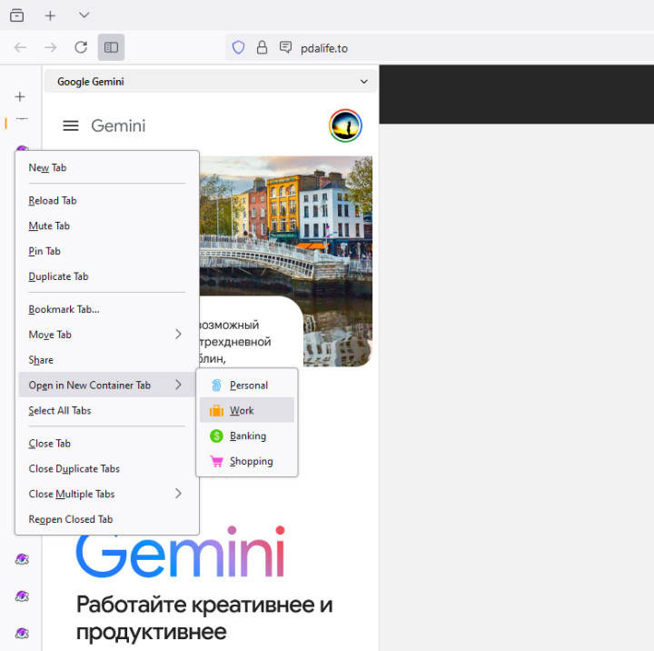Image resolution: width=654 pixels, height=651 pixels.
Task: Click the padlock site security icon
Action: pos(263,47)
